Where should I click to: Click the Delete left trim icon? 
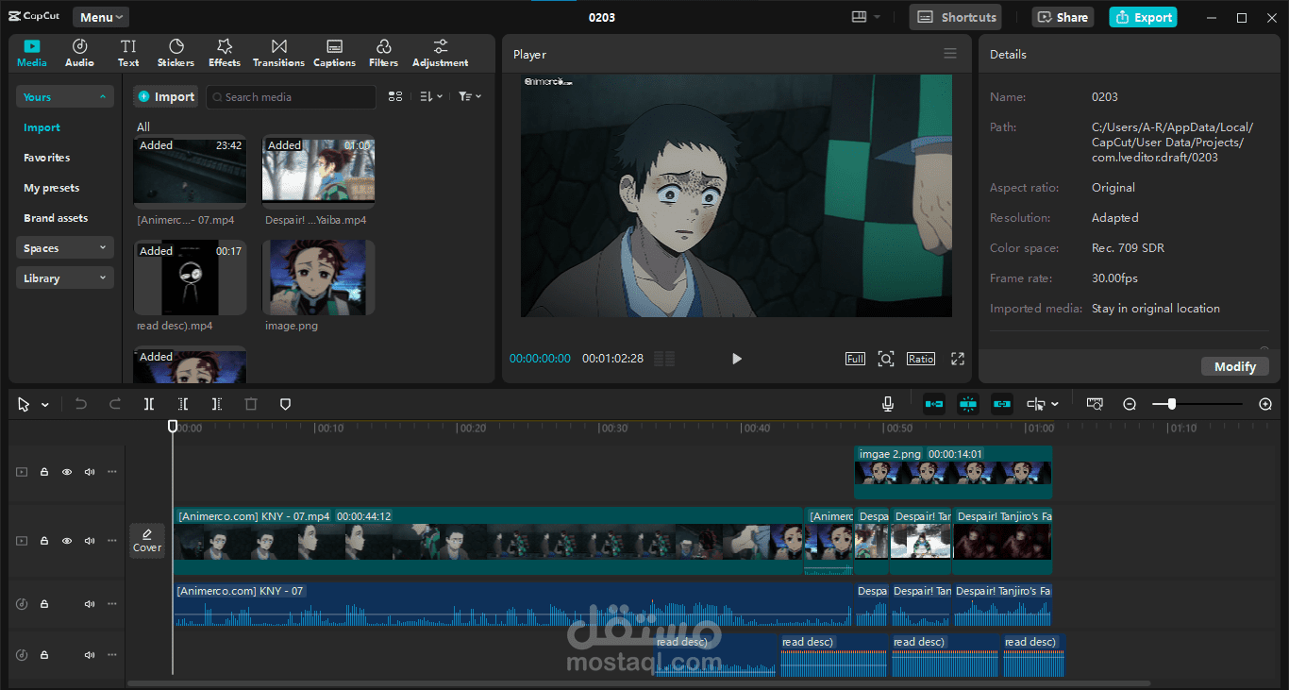(183, 404)
